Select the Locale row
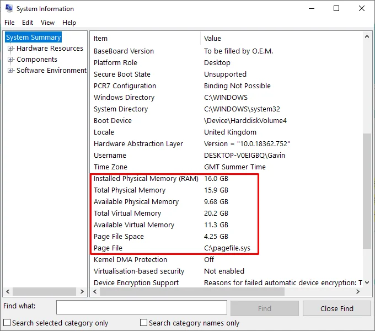This screenshot has height=331, width=375. (226, 132)
